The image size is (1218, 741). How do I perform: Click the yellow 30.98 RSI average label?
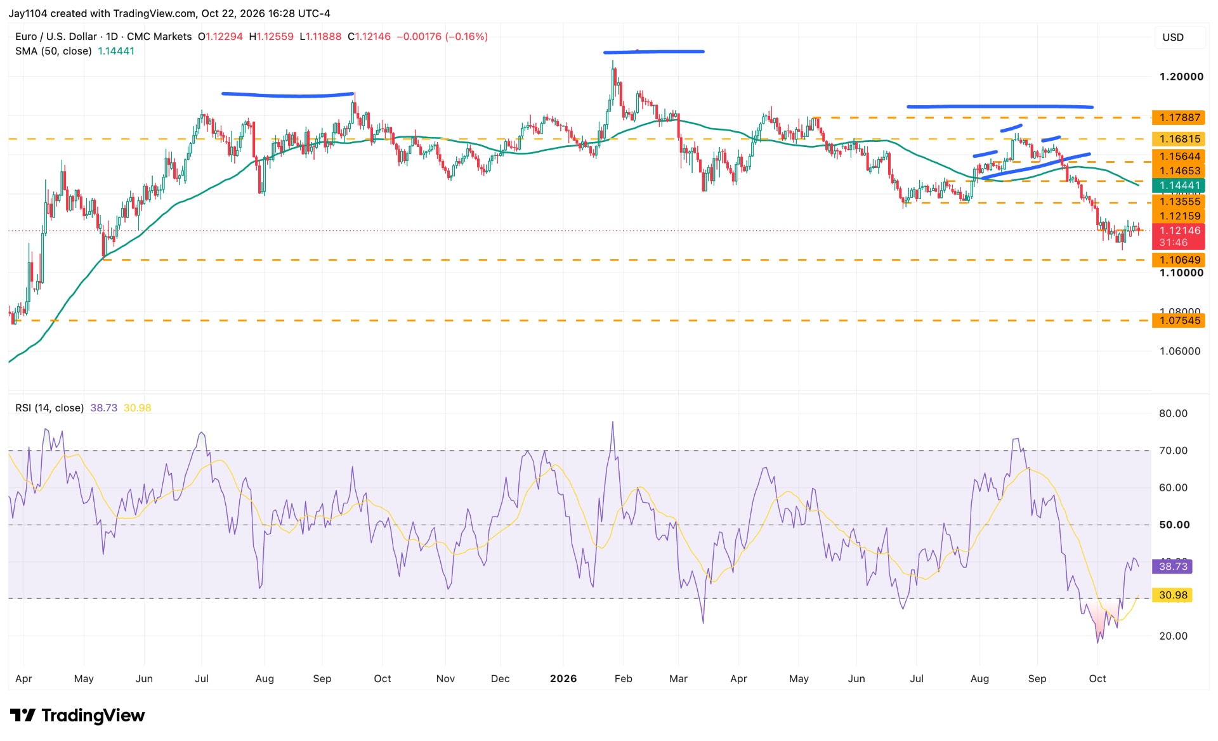(1172, 595)
